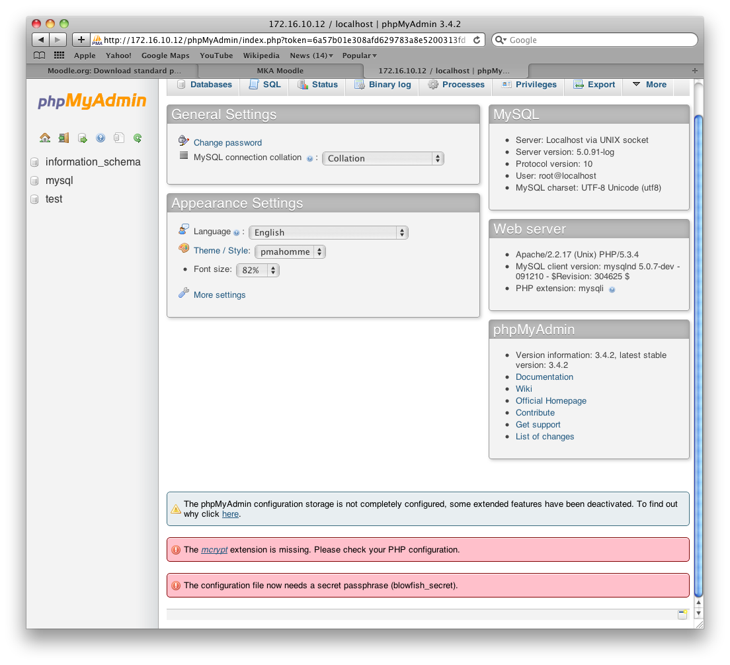The height and width of the screenshot is (665, 730).
Task: Click the Add bookmark plus button
Action: pyautogui.click(x=81, y=40)
